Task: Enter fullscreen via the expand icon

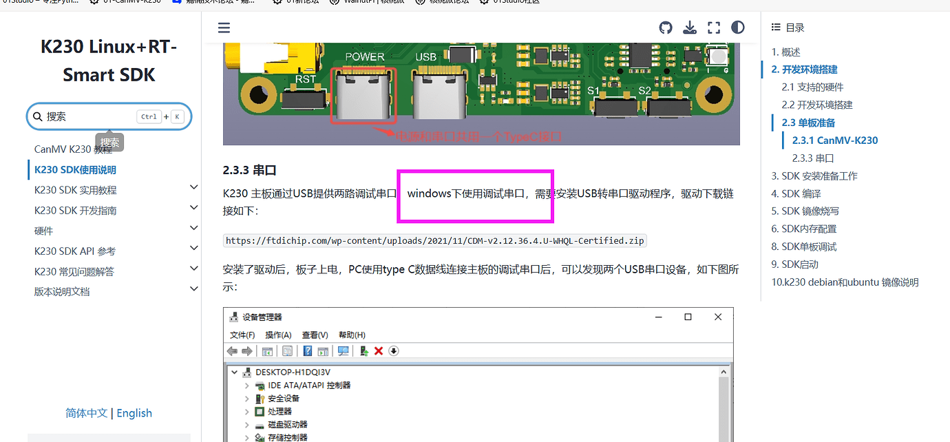Action: (x=713, y=28)
